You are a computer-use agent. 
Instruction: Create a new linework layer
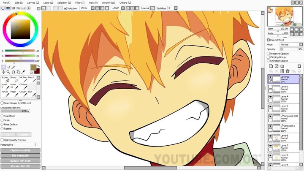[277, 66]
